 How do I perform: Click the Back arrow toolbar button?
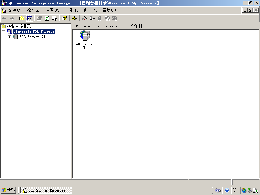(5, 18)
